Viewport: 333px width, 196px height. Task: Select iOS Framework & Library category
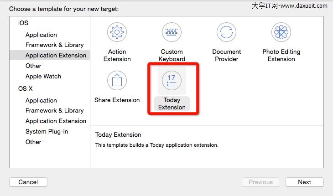[x=54, y=45]
